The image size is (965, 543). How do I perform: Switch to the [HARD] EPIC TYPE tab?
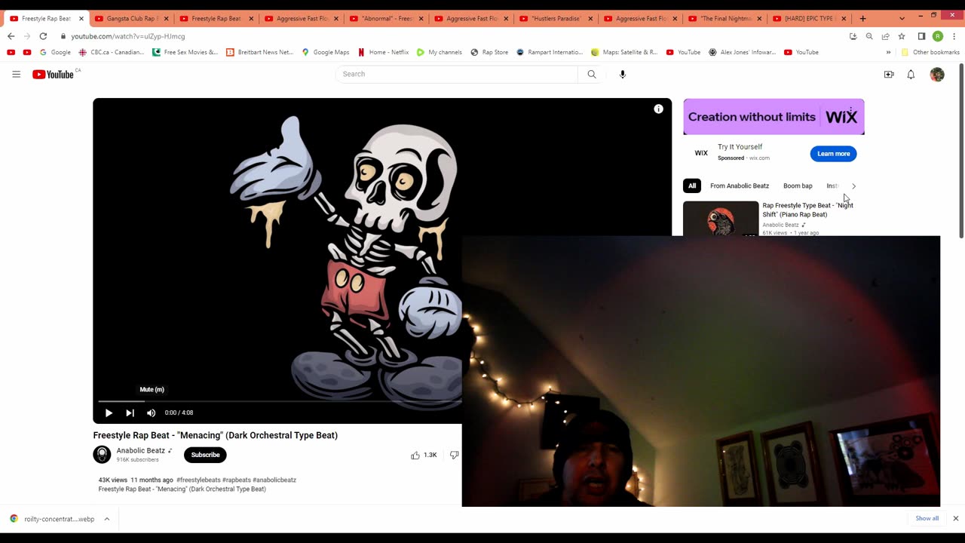coord(810,18)
